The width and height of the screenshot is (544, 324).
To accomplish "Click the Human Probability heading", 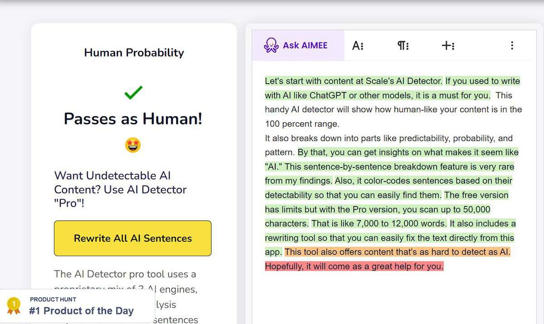I will 134,52.
